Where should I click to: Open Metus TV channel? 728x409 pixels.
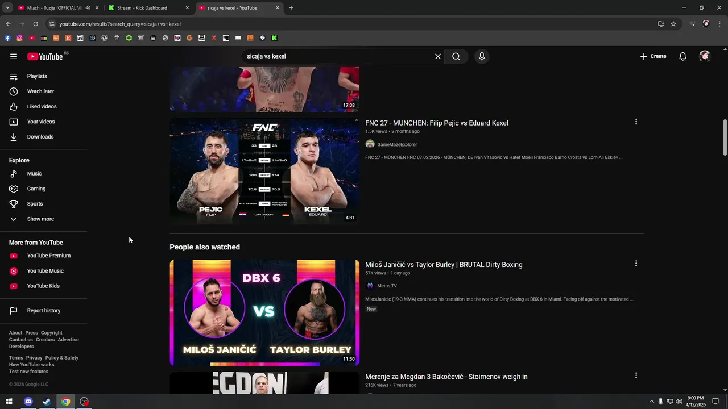pos(387,286)
